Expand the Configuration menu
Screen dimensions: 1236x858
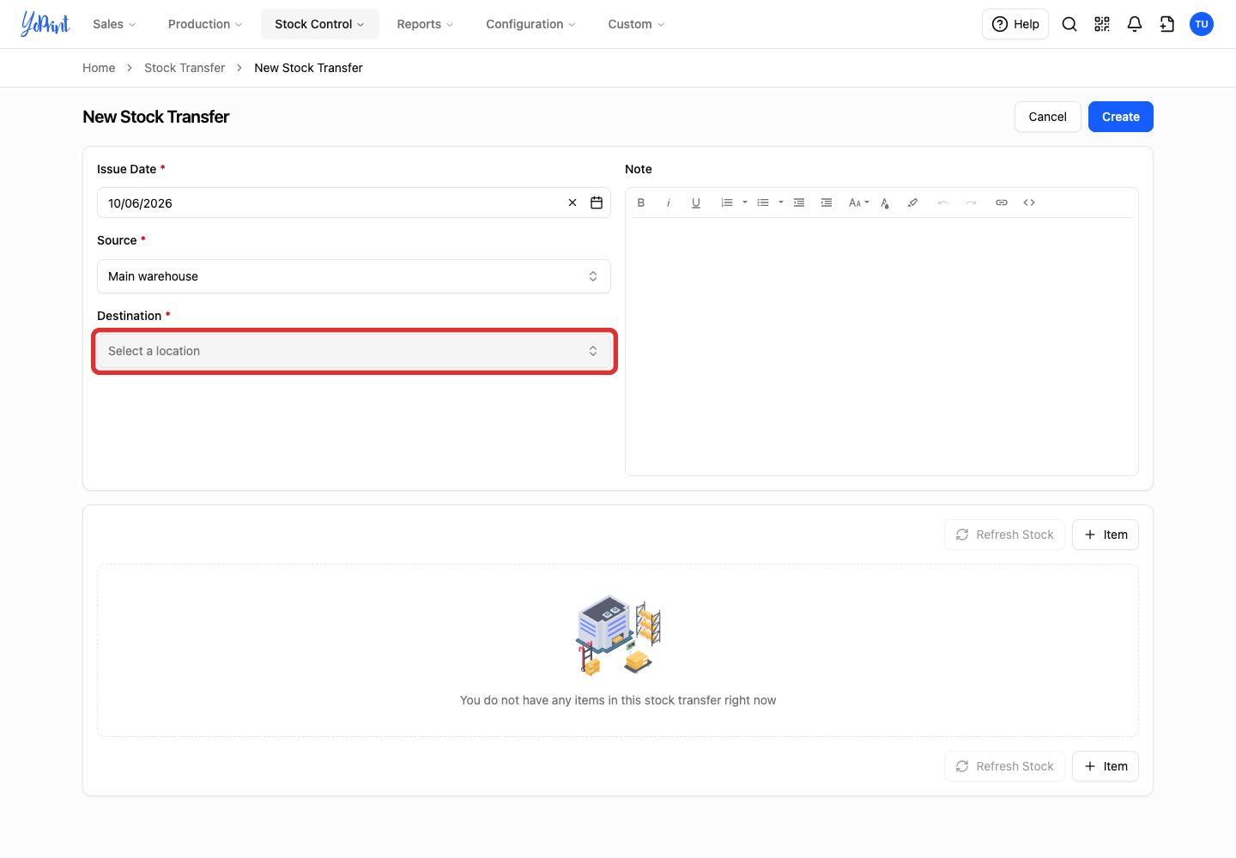click(x=530, y=24)
